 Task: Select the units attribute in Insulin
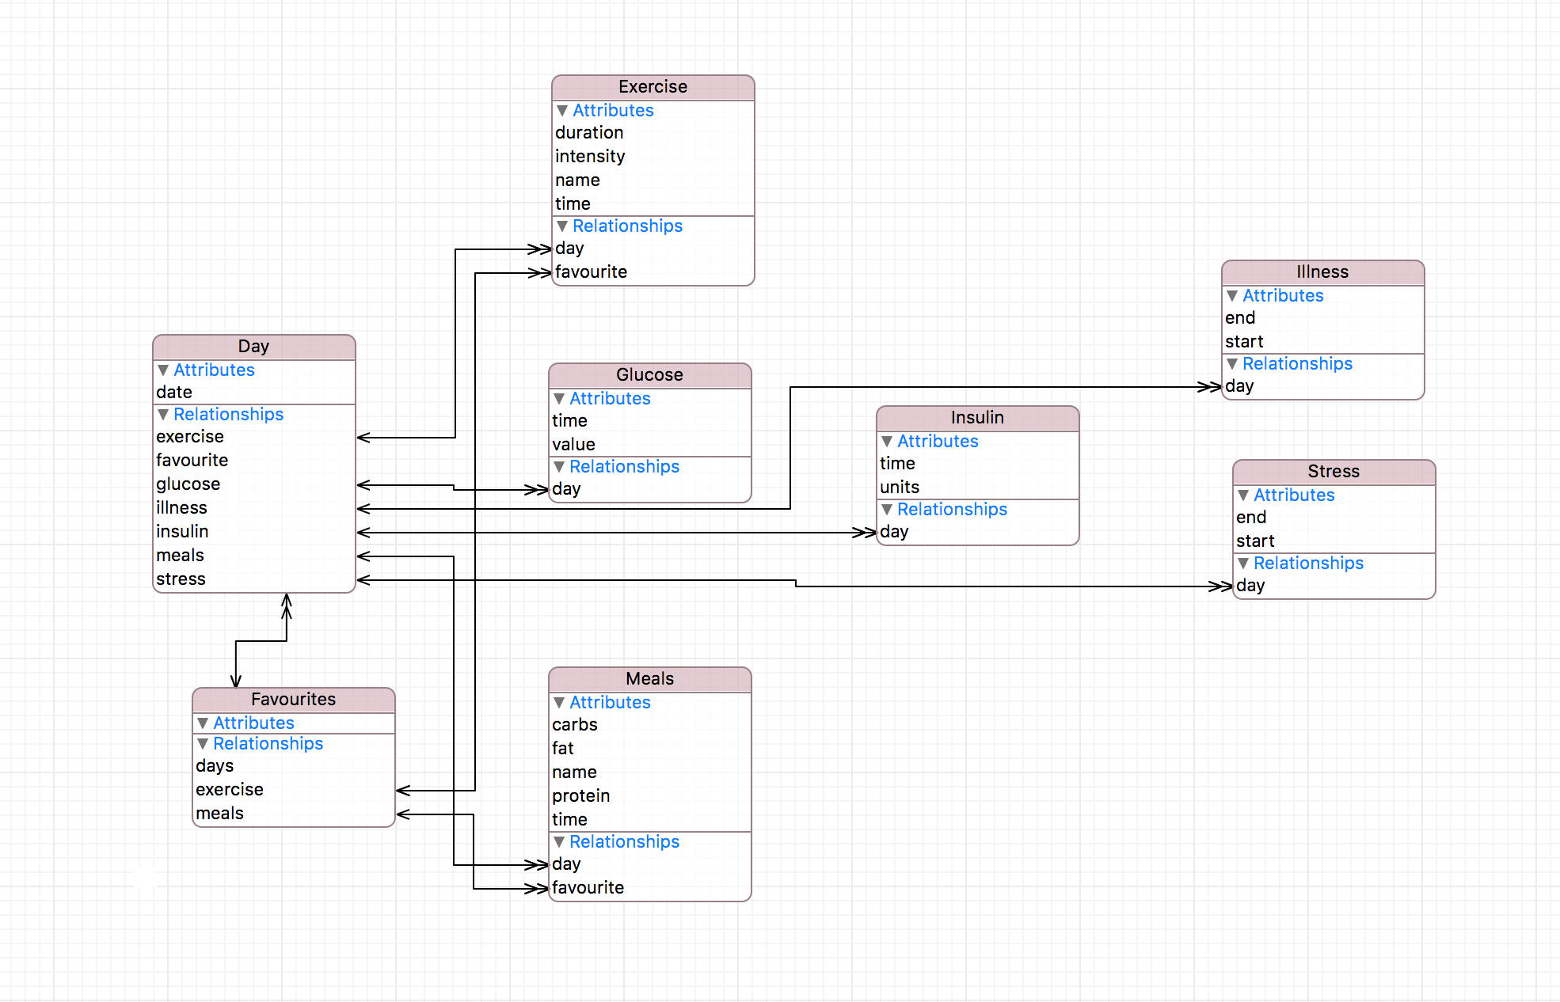coord(899,487)
